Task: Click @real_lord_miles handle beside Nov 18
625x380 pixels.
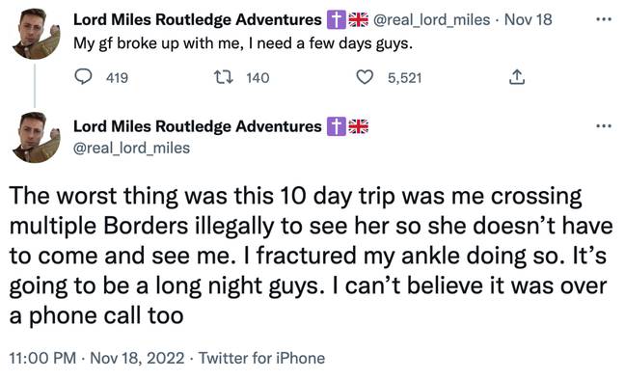Action: tap(431, 19)
